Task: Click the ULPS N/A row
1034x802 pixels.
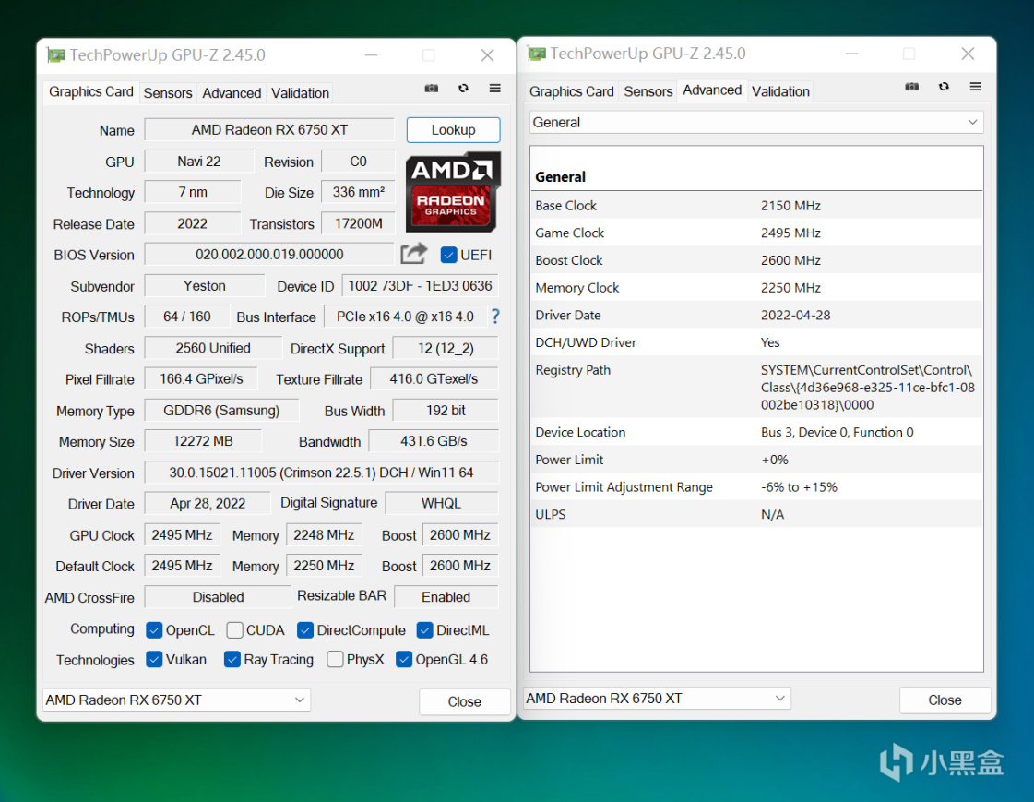Action: click(x=756, y=514)
